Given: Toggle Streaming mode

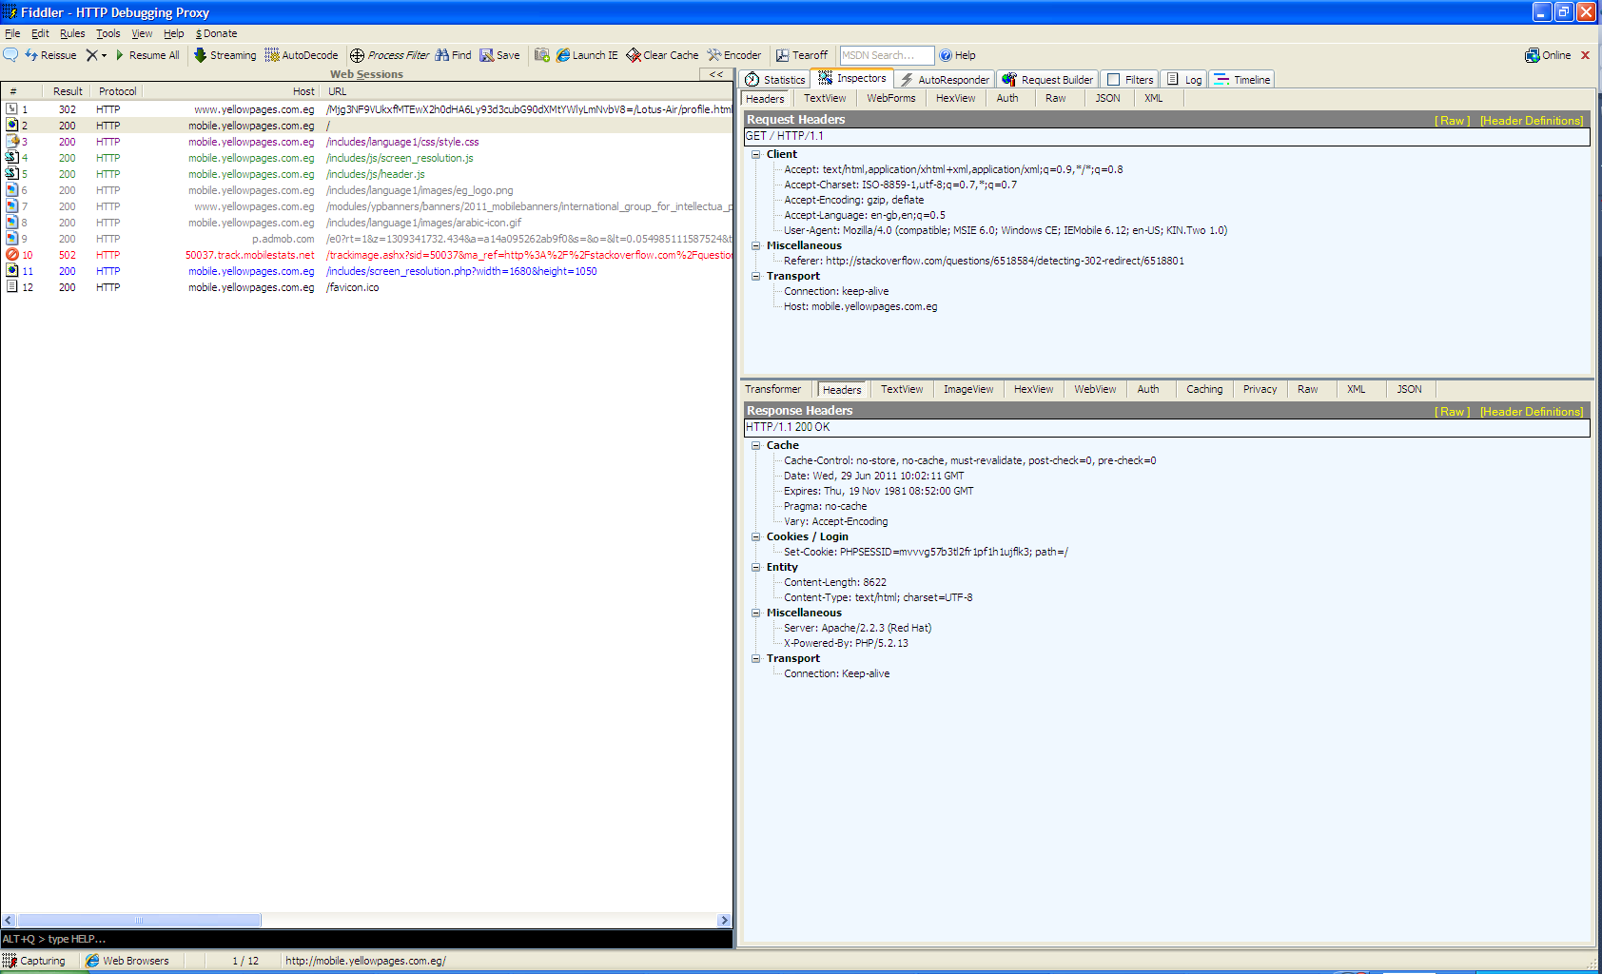Looking at the screenshot, I should coord(225,55).
